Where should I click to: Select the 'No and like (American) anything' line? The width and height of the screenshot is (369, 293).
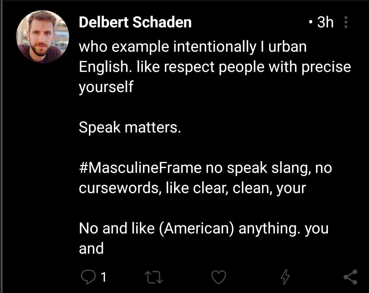[203, 228]
